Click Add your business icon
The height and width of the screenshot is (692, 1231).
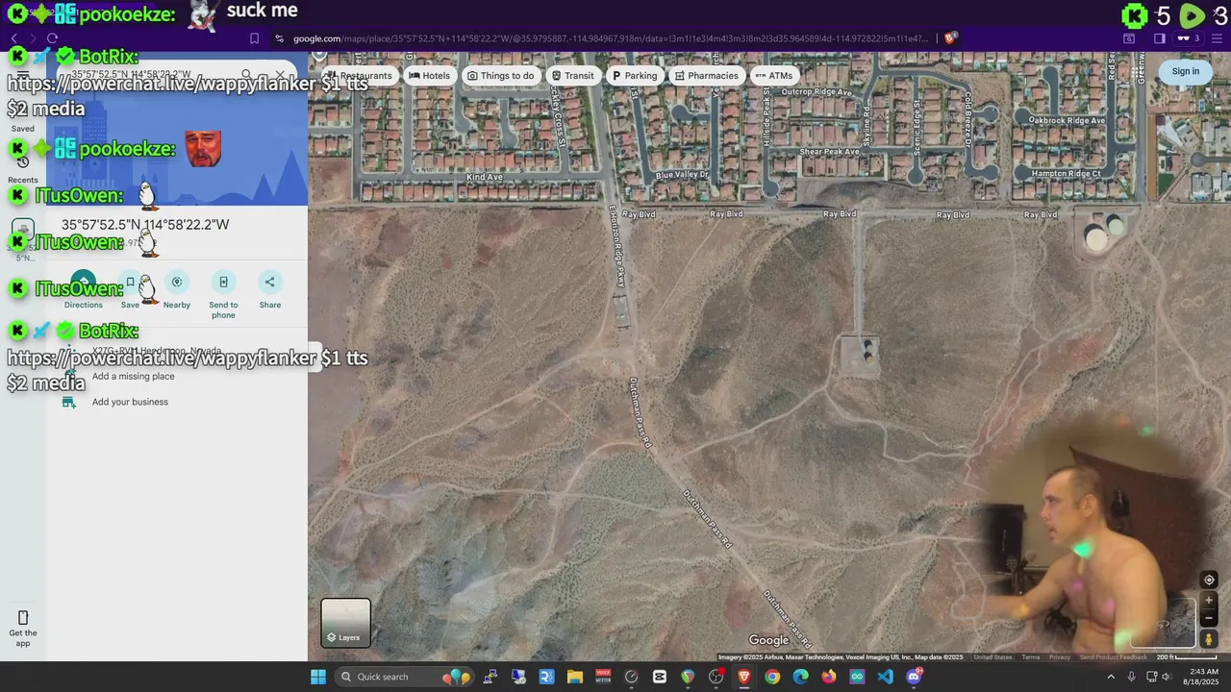click(x=69, y=402)
